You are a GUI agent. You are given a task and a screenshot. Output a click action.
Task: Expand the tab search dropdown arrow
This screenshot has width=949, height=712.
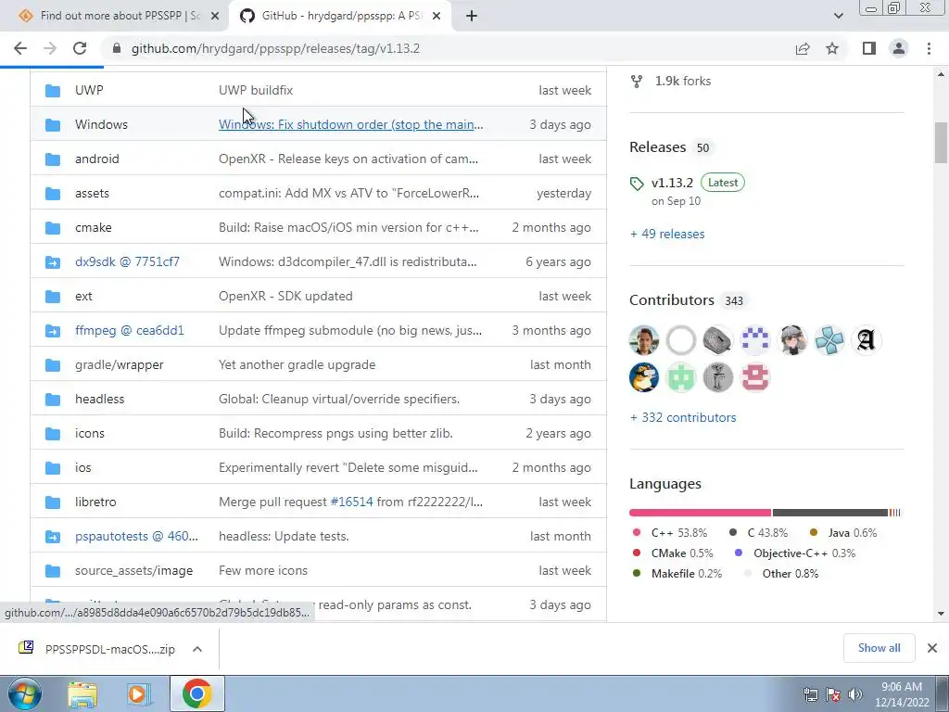[x=838, y=16]
